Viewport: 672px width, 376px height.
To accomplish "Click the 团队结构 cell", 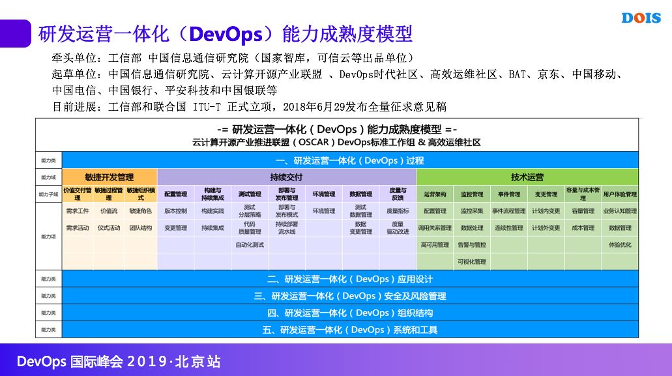I will (141, 228).
